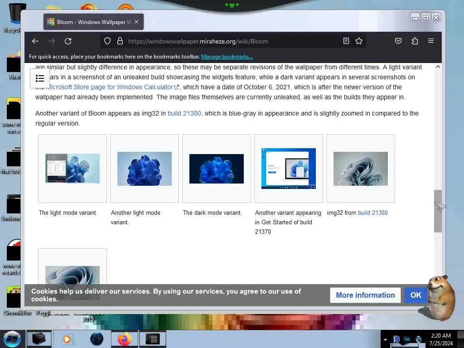Accept cookies with OK button
Screen dimensions: 464x348
tap(416, 295)
